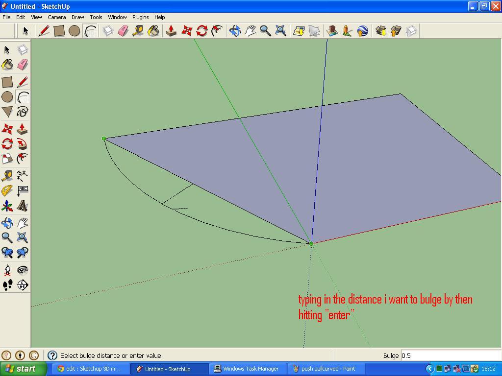Select the Text label tool
The image size is (502, 376).
(23, 190)
